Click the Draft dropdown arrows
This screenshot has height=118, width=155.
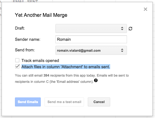pyautogui.click(x=122, y=29)
